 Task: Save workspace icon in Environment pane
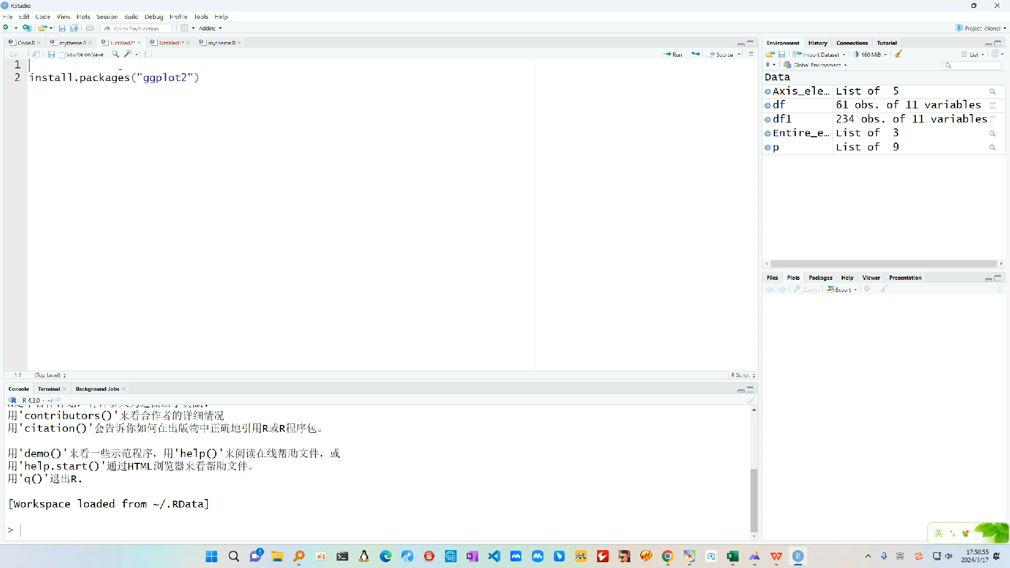tap(782, 54)
